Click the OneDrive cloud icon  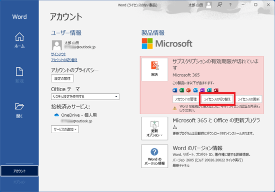56,115
